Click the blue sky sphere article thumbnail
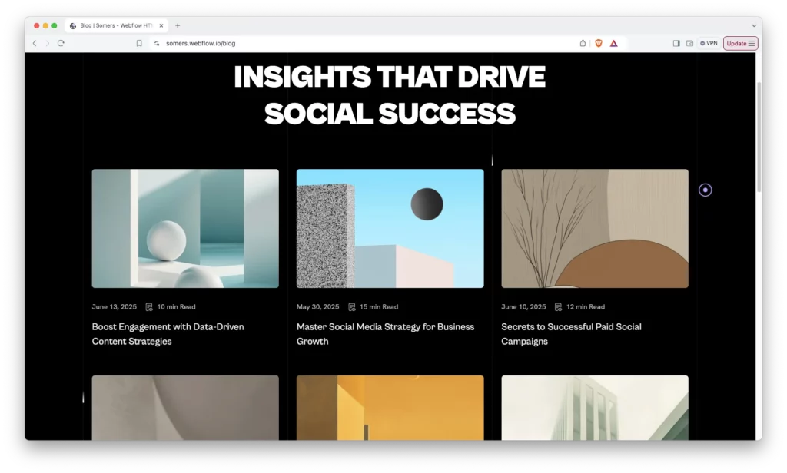The height and width of the screenshot is (473, 787). pyautogui.click(x=390, y=228)
